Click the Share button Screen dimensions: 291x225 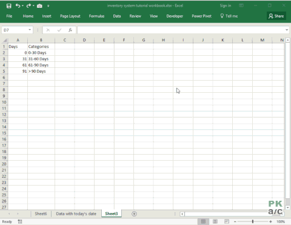276,16
